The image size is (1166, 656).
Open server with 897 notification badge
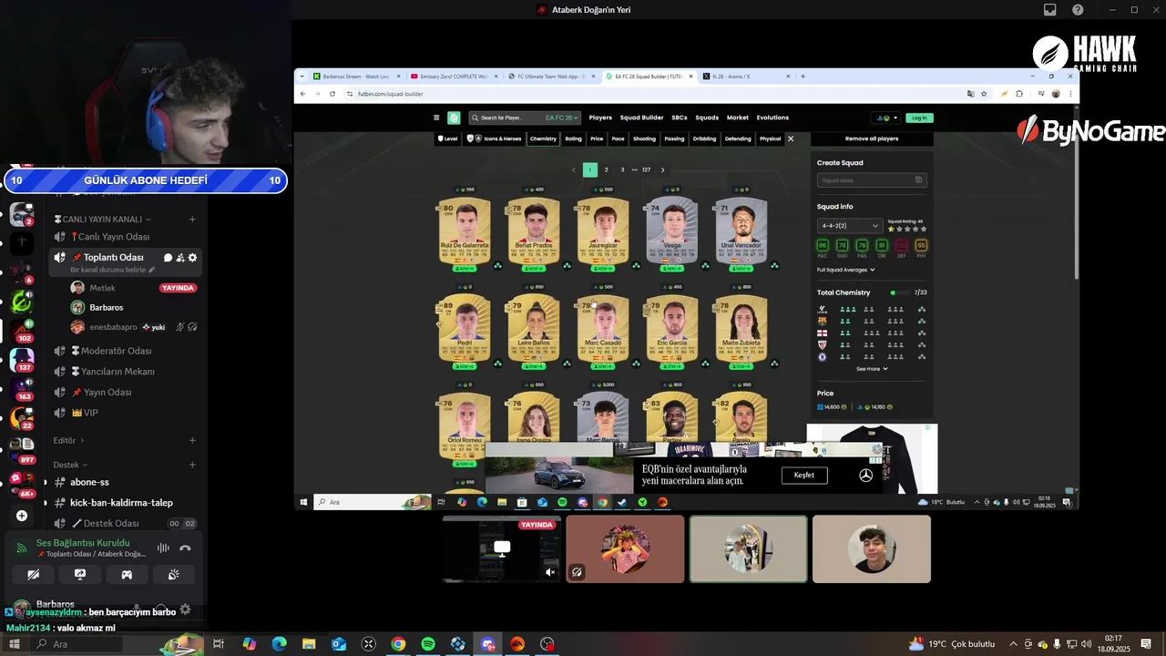click(22, 448)
